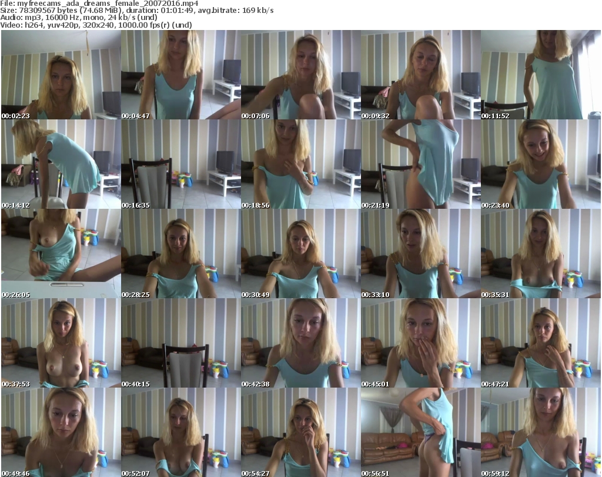The width and height of the screenshot is (602, 477).
Task: Pick the frame stamped 00:21:19
Action: pyautogui.click(x=421, y=164)
